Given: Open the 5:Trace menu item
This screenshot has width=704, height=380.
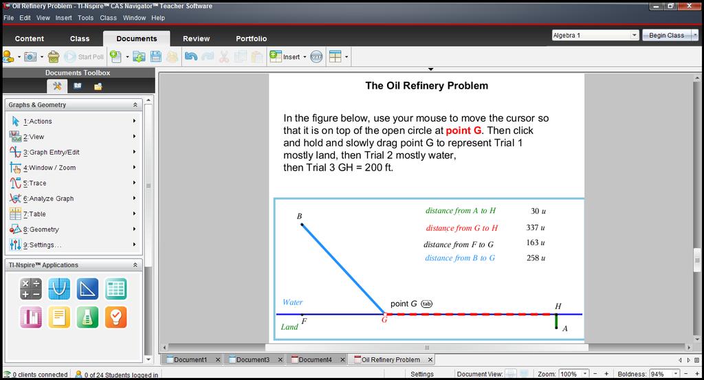Looking at the screenshot, I should pyautogui.click(x=73, y=183).
